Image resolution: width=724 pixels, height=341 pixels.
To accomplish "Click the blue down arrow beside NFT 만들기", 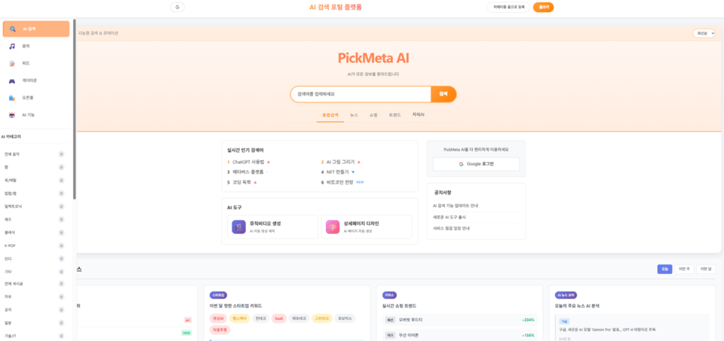I will [353, 172].
